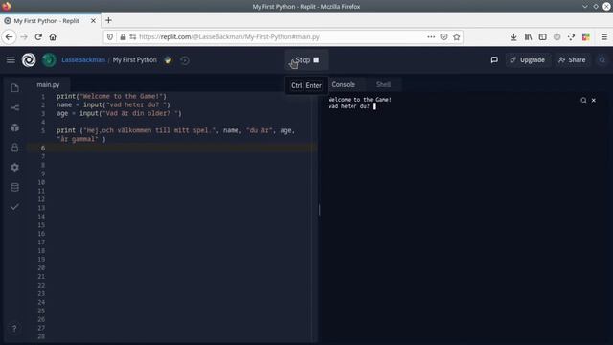Click the My First Python project name
The width and height of the screenshot is (613, 345).
134,59
